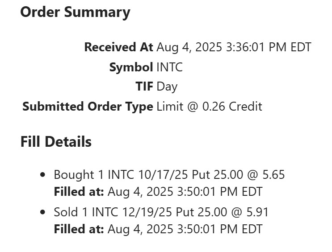Select the received timestamp Aug 4, 2025 3:36:01 PM

pyautogui.click(x=233, y=47)
